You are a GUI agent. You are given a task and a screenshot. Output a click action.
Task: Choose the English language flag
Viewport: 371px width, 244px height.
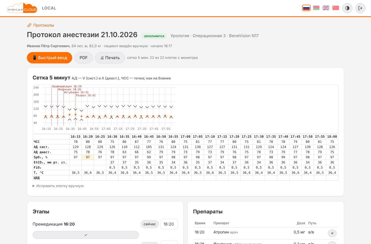click(x=326, y=8)
